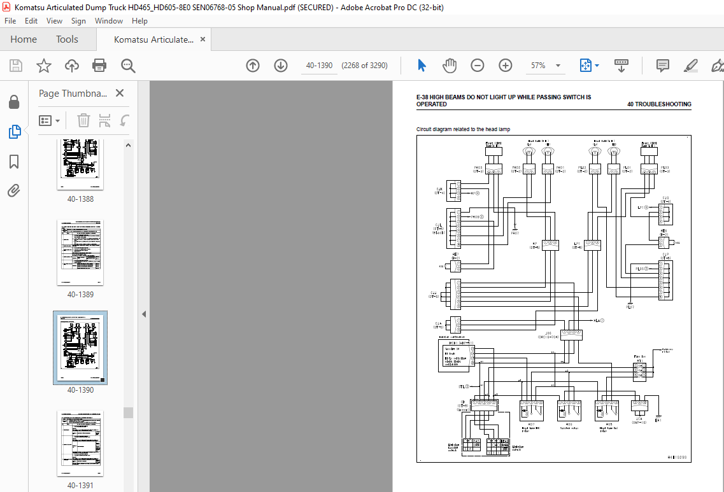Open Fit page options dropdown arrow
Viewport: 724px width, 492px height.
pos(597,66)
